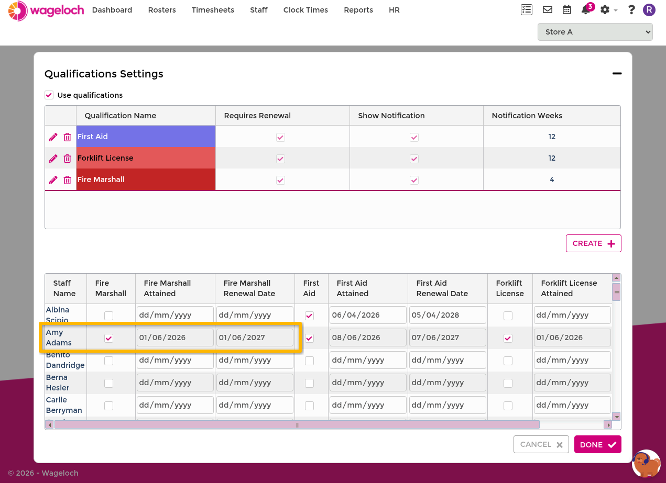Open the messages envelope icon
The width and height of the screenshot is (666, 483).
tap(547, 10)
